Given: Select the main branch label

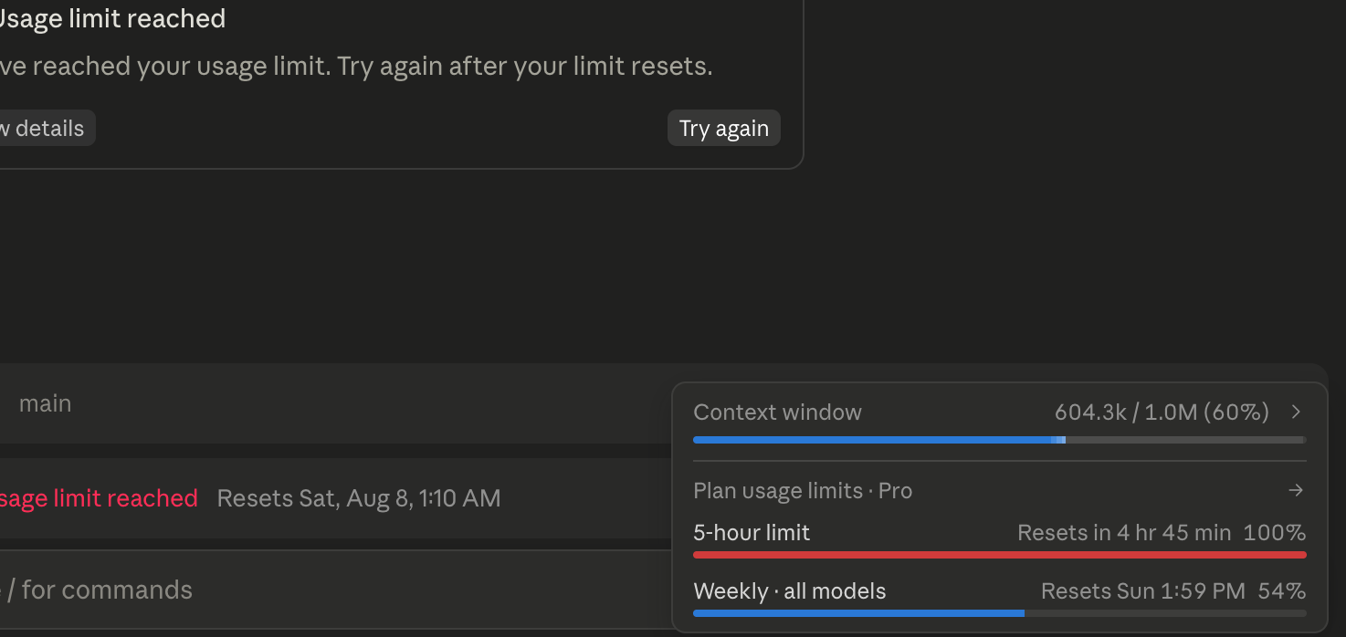Looking at the screenshot, I should [x=46, y=403].
